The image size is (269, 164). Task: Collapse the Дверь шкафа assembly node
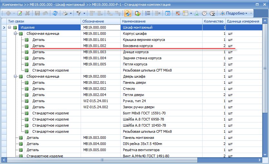coord(15,76)
